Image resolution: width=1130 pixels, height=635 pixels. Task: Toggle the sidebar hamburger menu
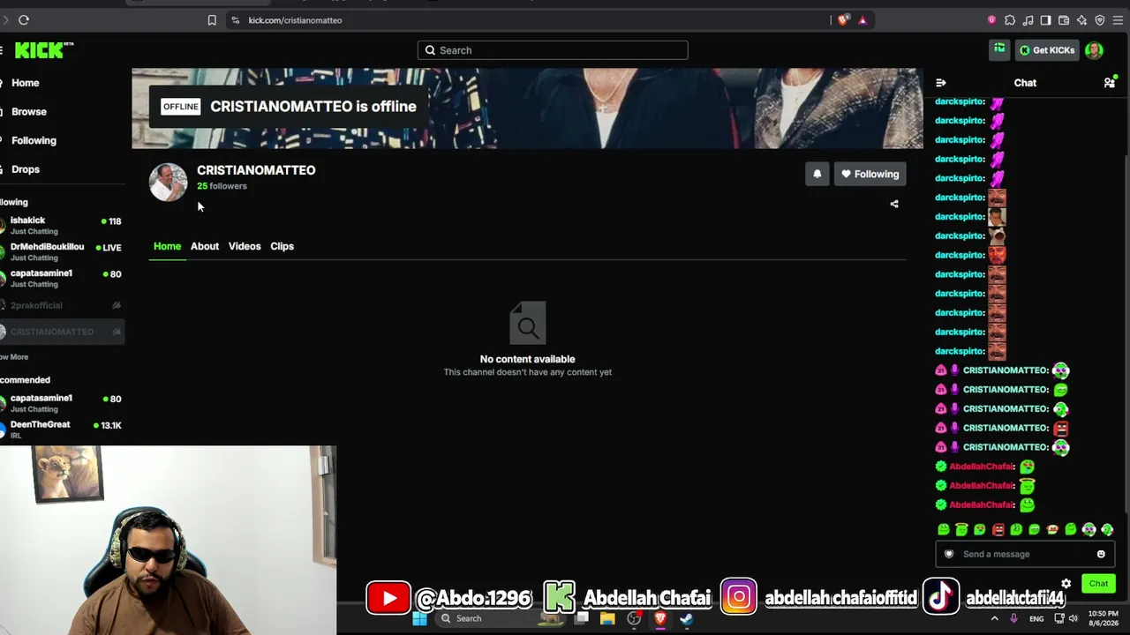point(2,50)
